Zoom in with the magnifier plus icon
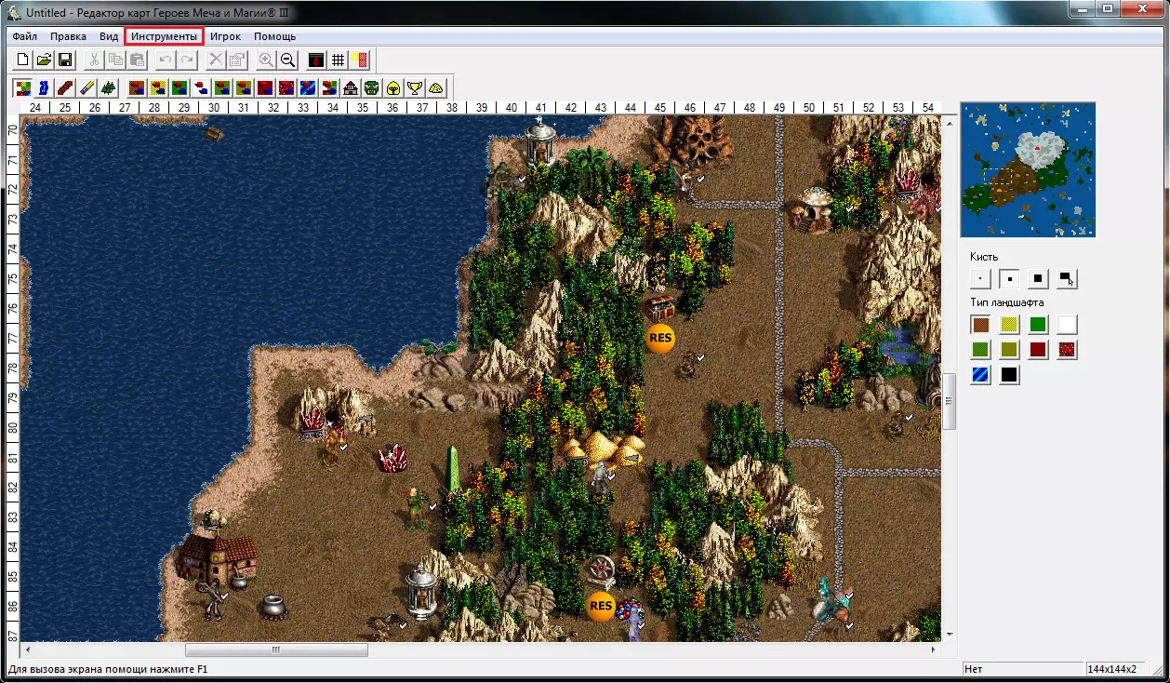Viewport: 1170px width, 683px height. pos(266,60)
